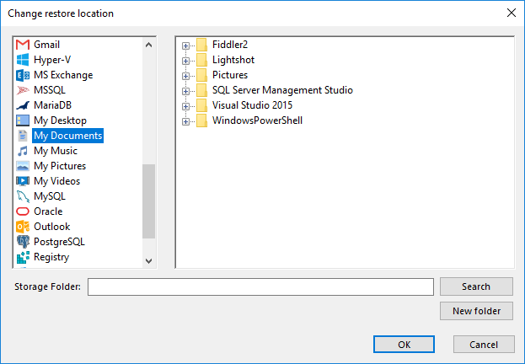Image resolution: width=525 pixels, height=364 pixels.
Task: Pick MariaDB label in list
Action: (x=52, y=105)
